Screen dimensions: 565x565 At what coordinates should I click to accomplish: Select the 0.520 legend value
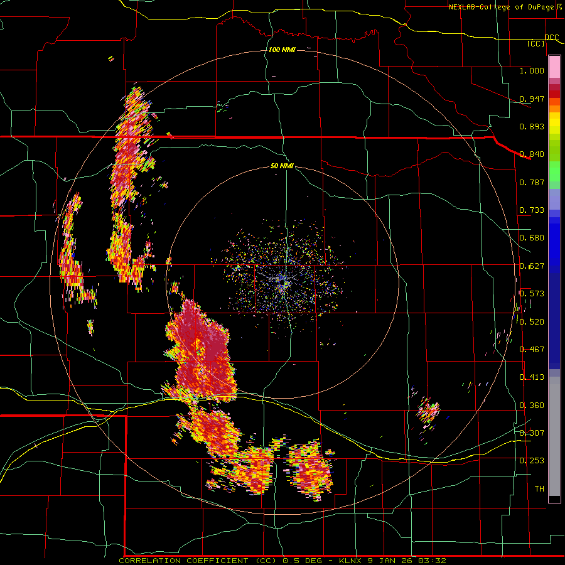click(x=532, y=321)
